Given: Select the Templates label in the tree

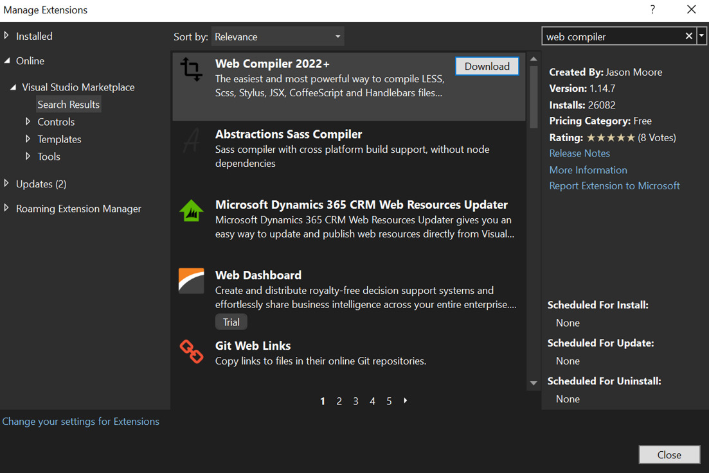Looking at the screenshot, I should coord(59,139).
